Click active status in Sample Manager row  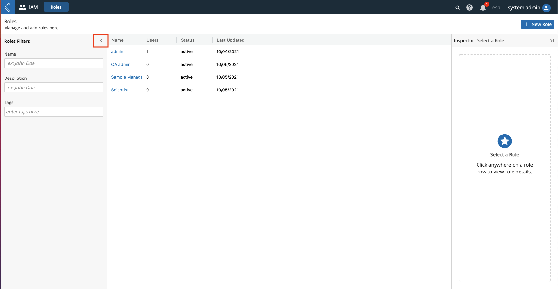[186, 77]
